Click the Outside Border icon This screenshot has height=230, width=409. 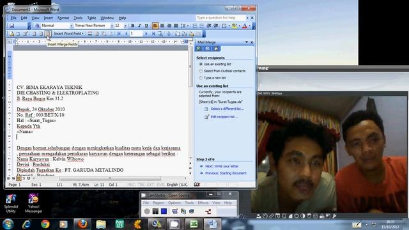[224, 26]
